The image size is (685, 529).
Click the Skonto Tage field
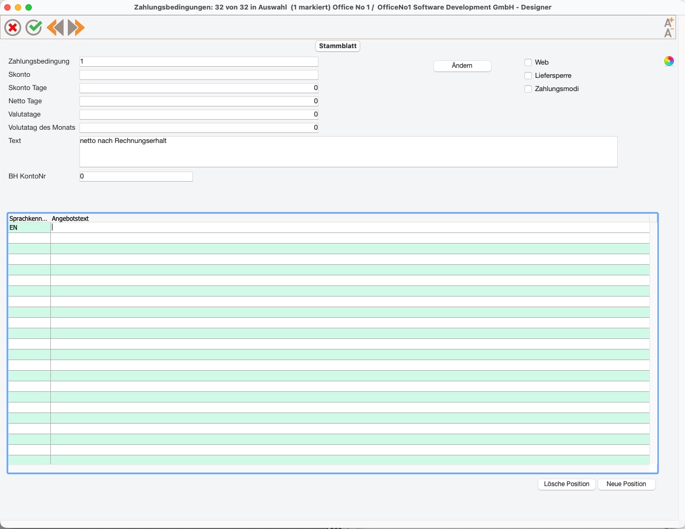click(x=199, y=88)
